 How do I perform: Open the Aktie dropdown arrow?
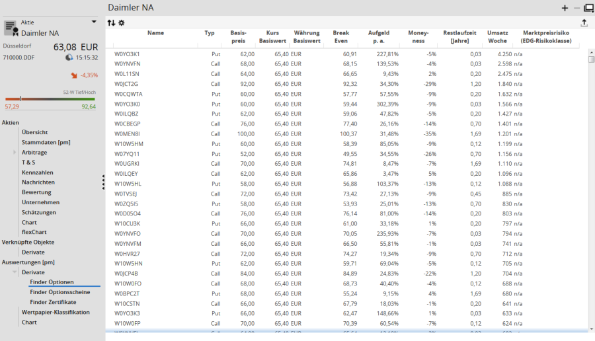[94, 22]
